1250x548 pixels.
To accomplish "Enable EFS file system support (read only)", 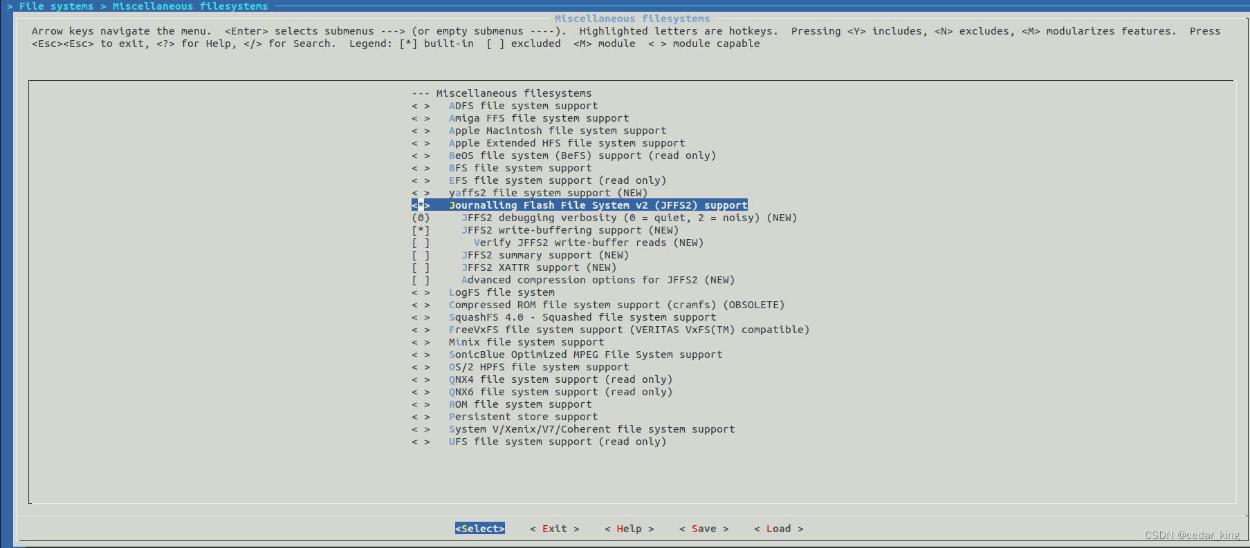I will click(x=539, y=180).
